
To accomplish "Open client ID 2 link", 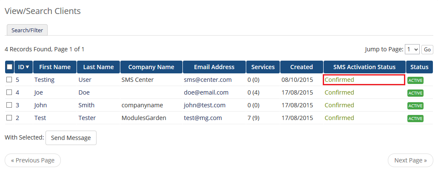I will tap(17, 118).
